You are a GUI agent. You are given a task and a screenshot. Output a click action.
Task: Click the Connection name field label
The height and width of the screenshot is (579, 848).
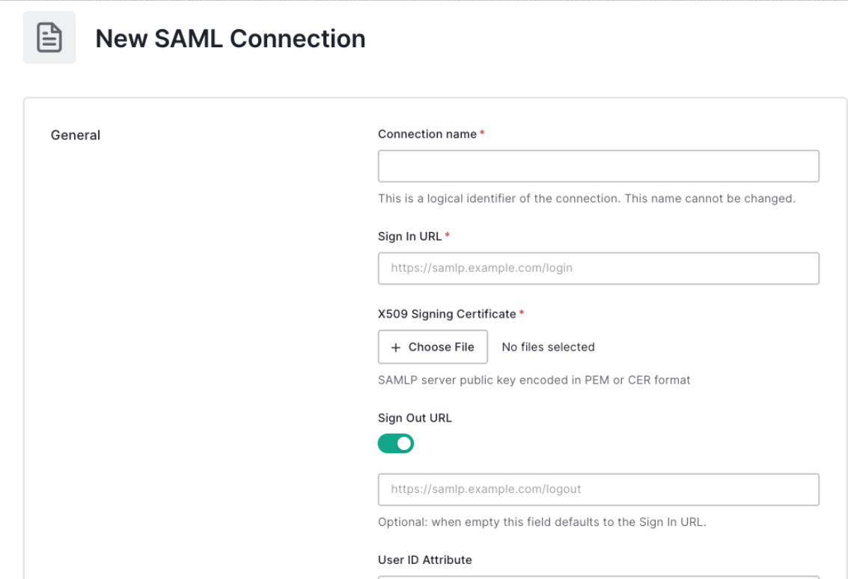click(427, 134)
